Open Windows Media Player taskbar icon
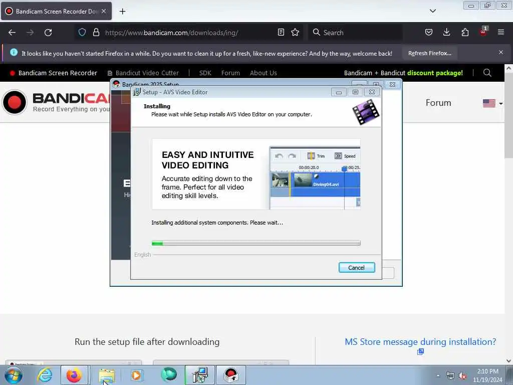513x385 pixels. coord(137,375)
